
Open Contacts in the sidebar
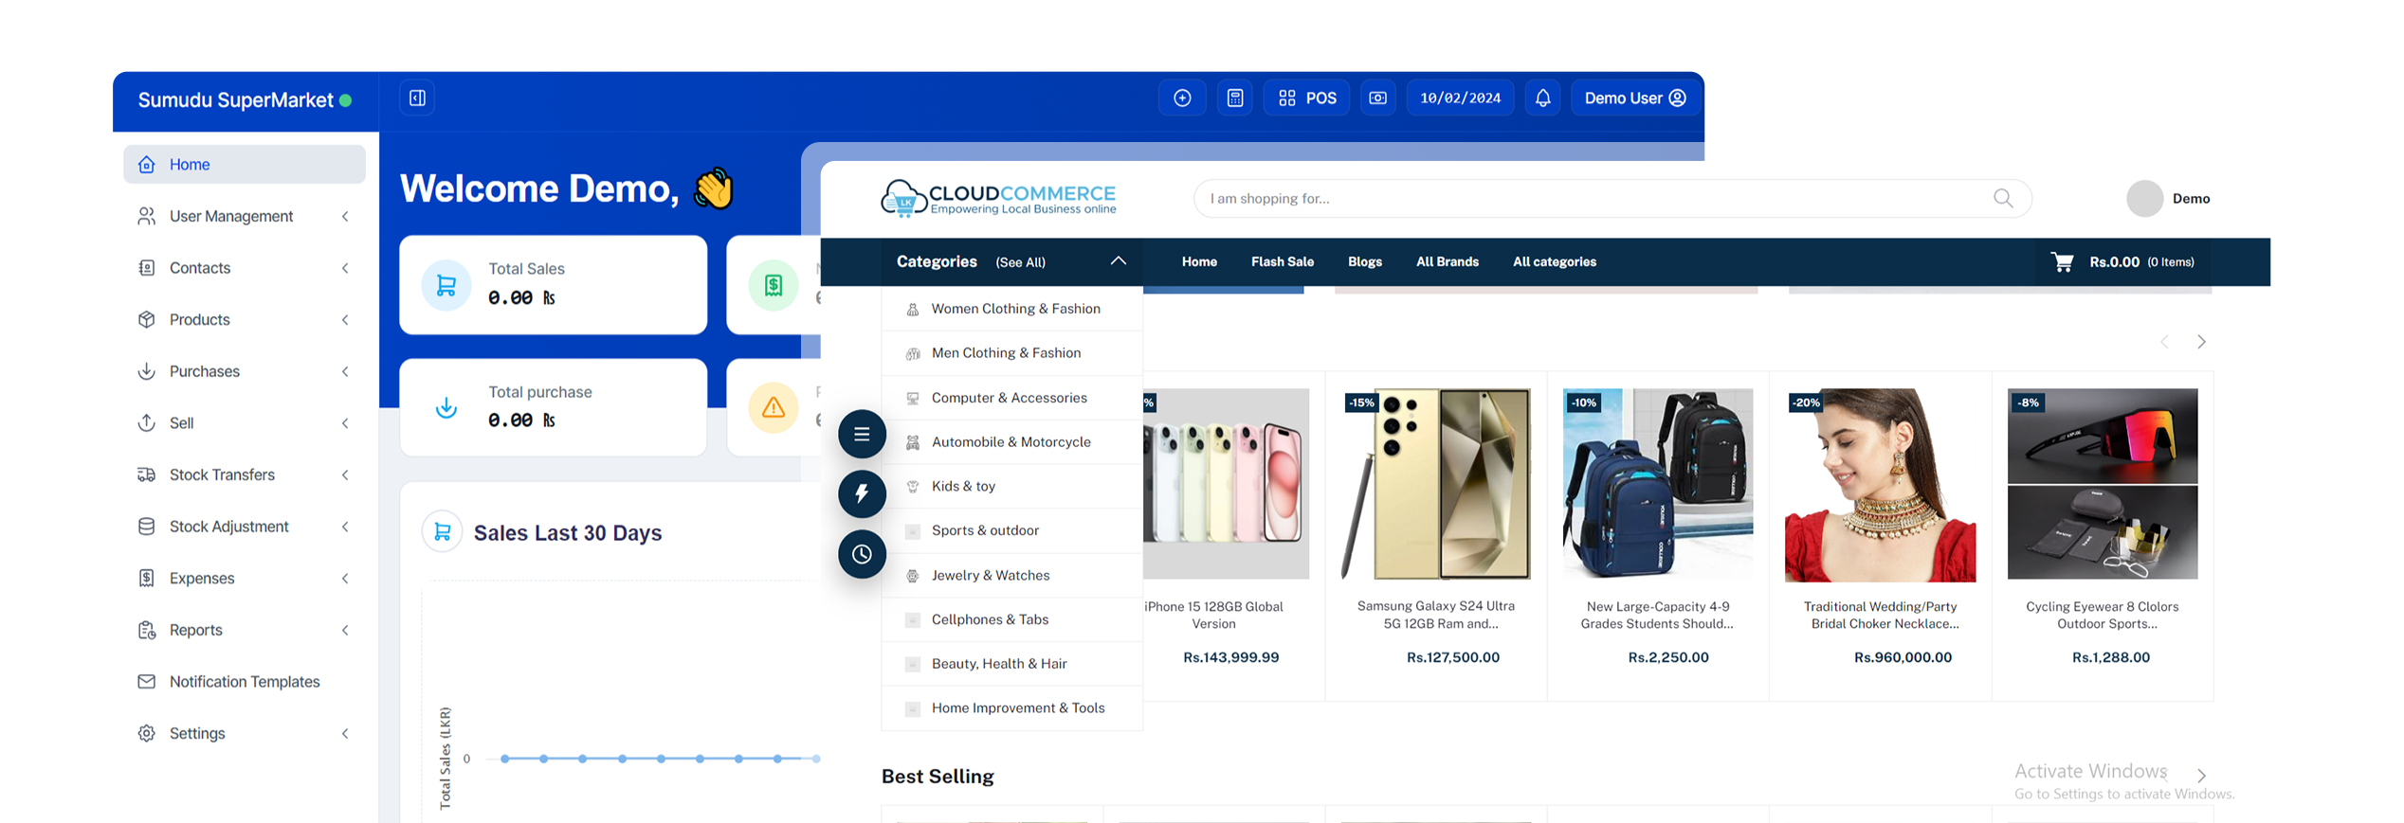(x=245, y=268)
